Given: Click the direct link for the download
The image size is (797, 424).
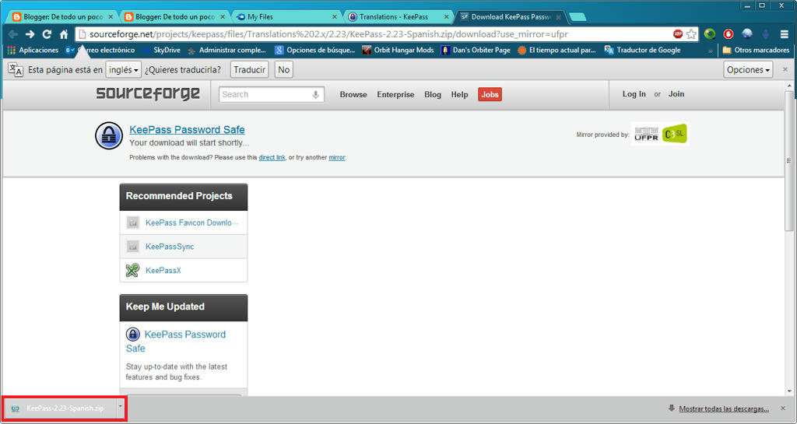Looking at the screenshot, I should [272, 157].
